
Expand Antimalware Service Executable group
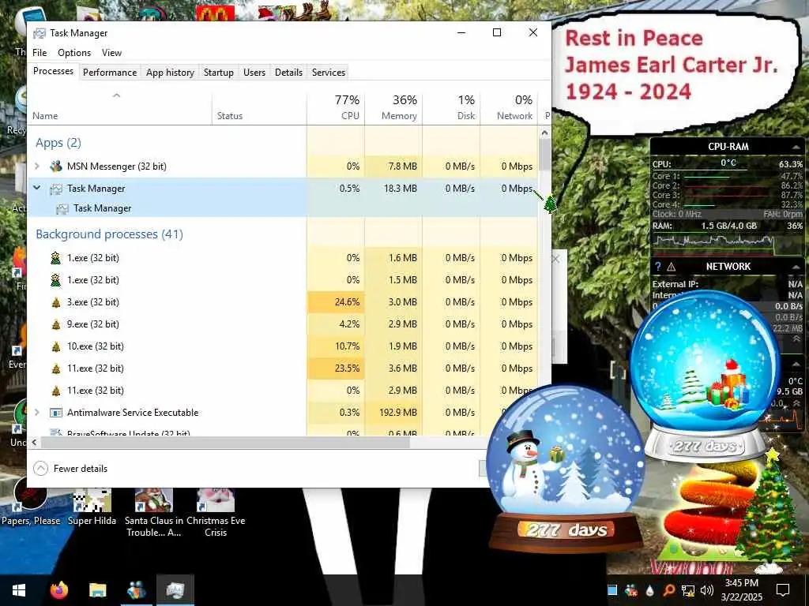point(36,413)
